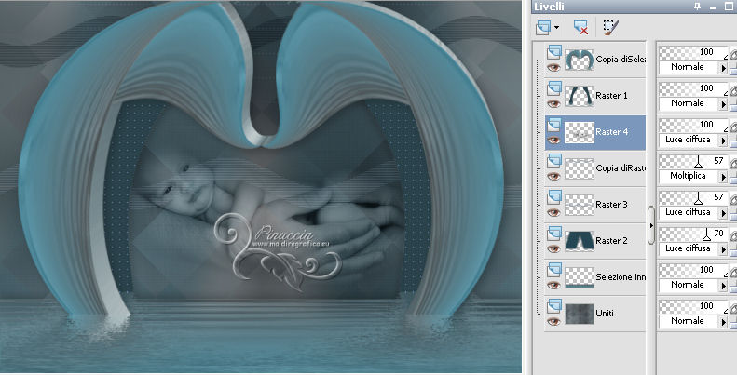
Task: Click the Uniti layer thumbnail
Action: (x=580, y=314)
